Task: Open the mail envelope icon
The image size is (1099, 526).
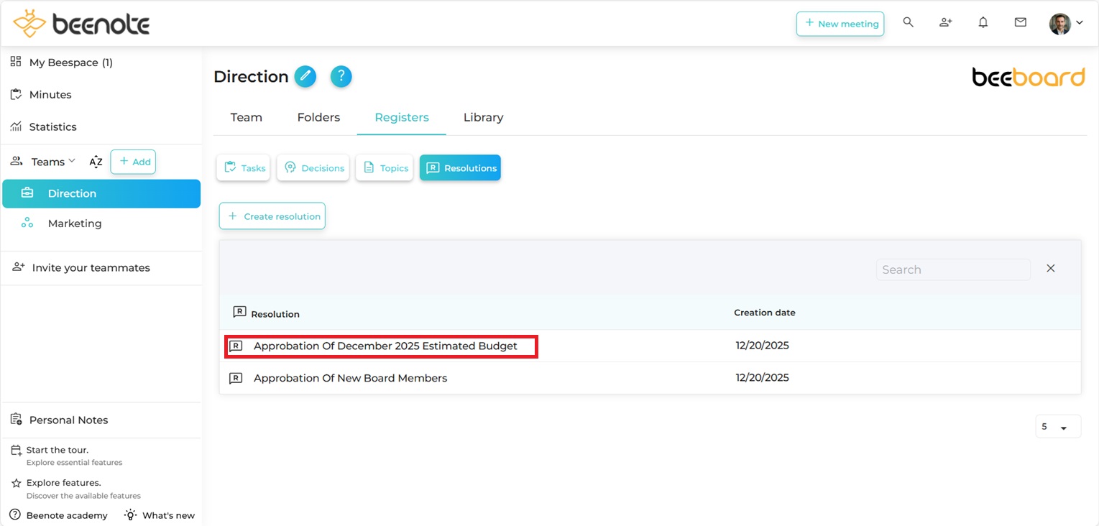Action: click(1020, 23)
